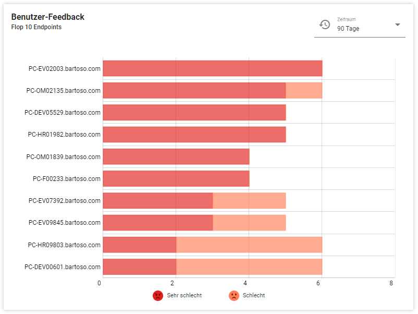Open the PC-F00233.bartoso.com endpoint label
The image size is (418, 314).
coord(67,178)
